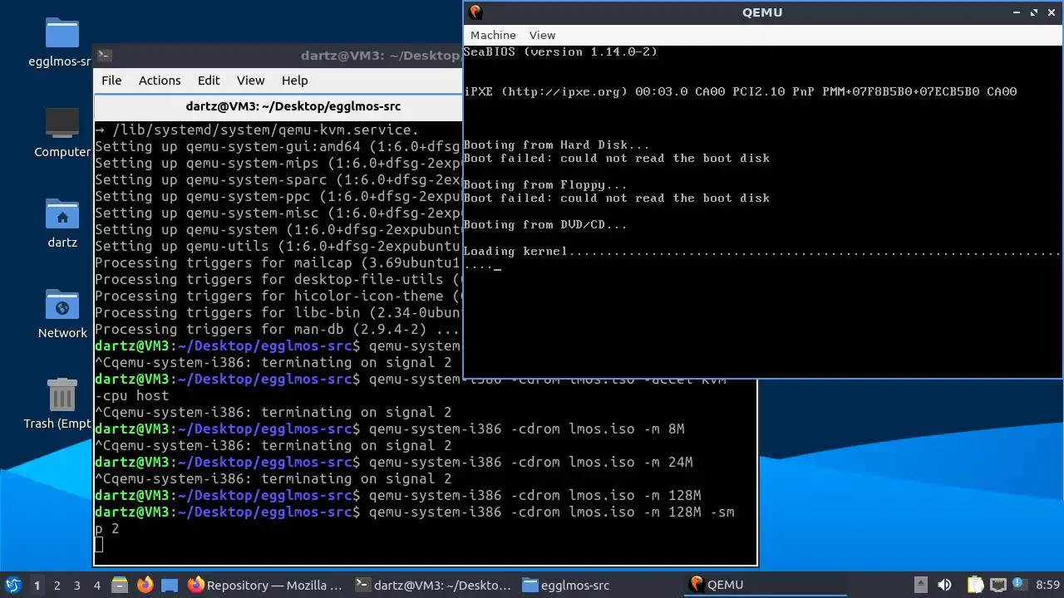Click 'Setting up qemu-system-sparc' terminal line
The height and width of the screenshot is (598, 1064).
(x=278, y=179)
